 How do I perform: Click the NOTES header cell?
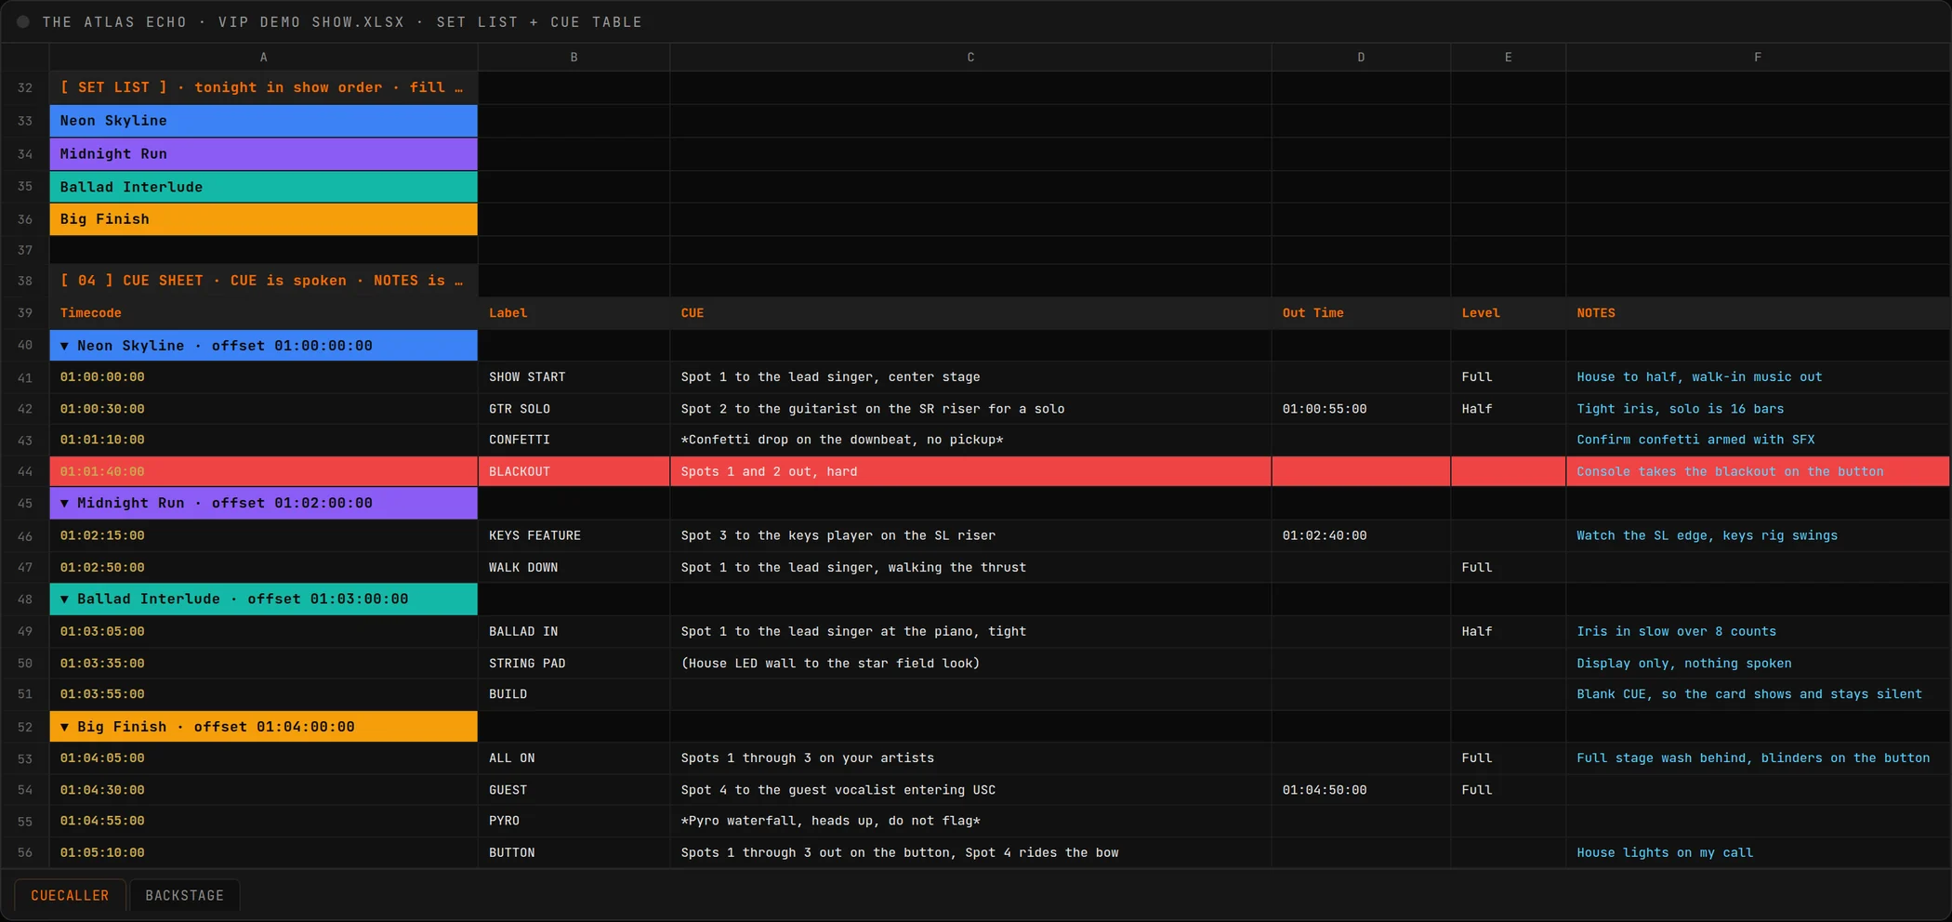click(x=1758, y=313)
